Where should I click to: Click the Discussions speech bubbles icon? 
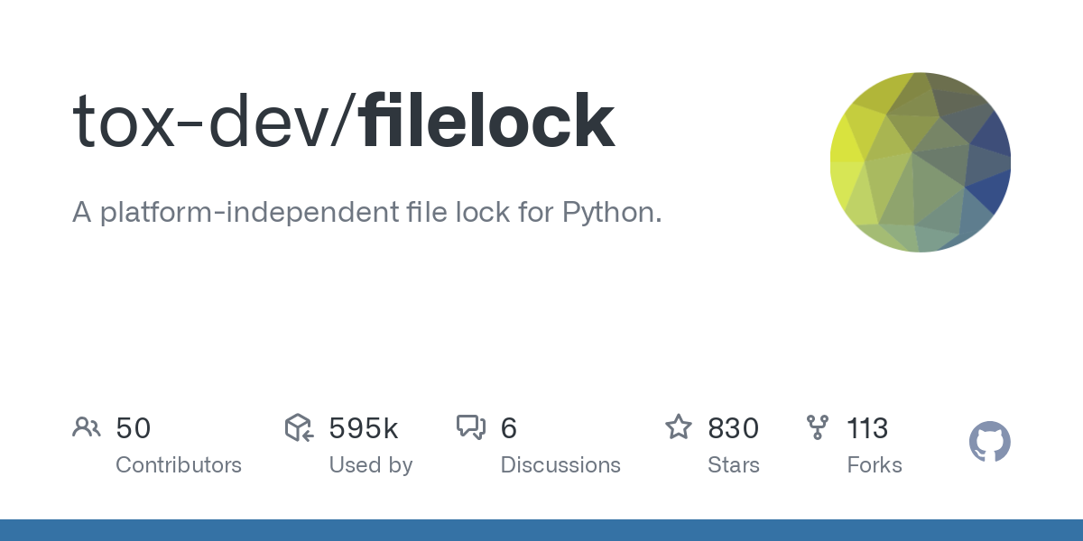(x=471, y=427)
